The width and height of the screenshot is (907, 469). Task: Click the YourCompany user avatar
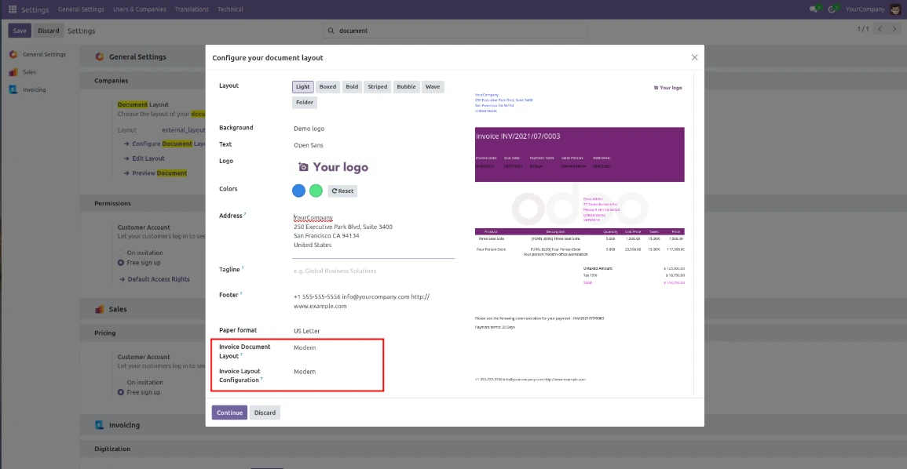(x=896, y=9)
